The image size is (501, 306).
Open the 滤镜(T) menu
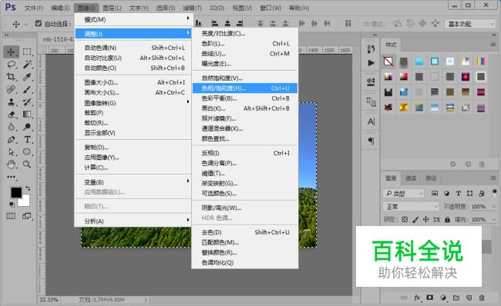192,8
